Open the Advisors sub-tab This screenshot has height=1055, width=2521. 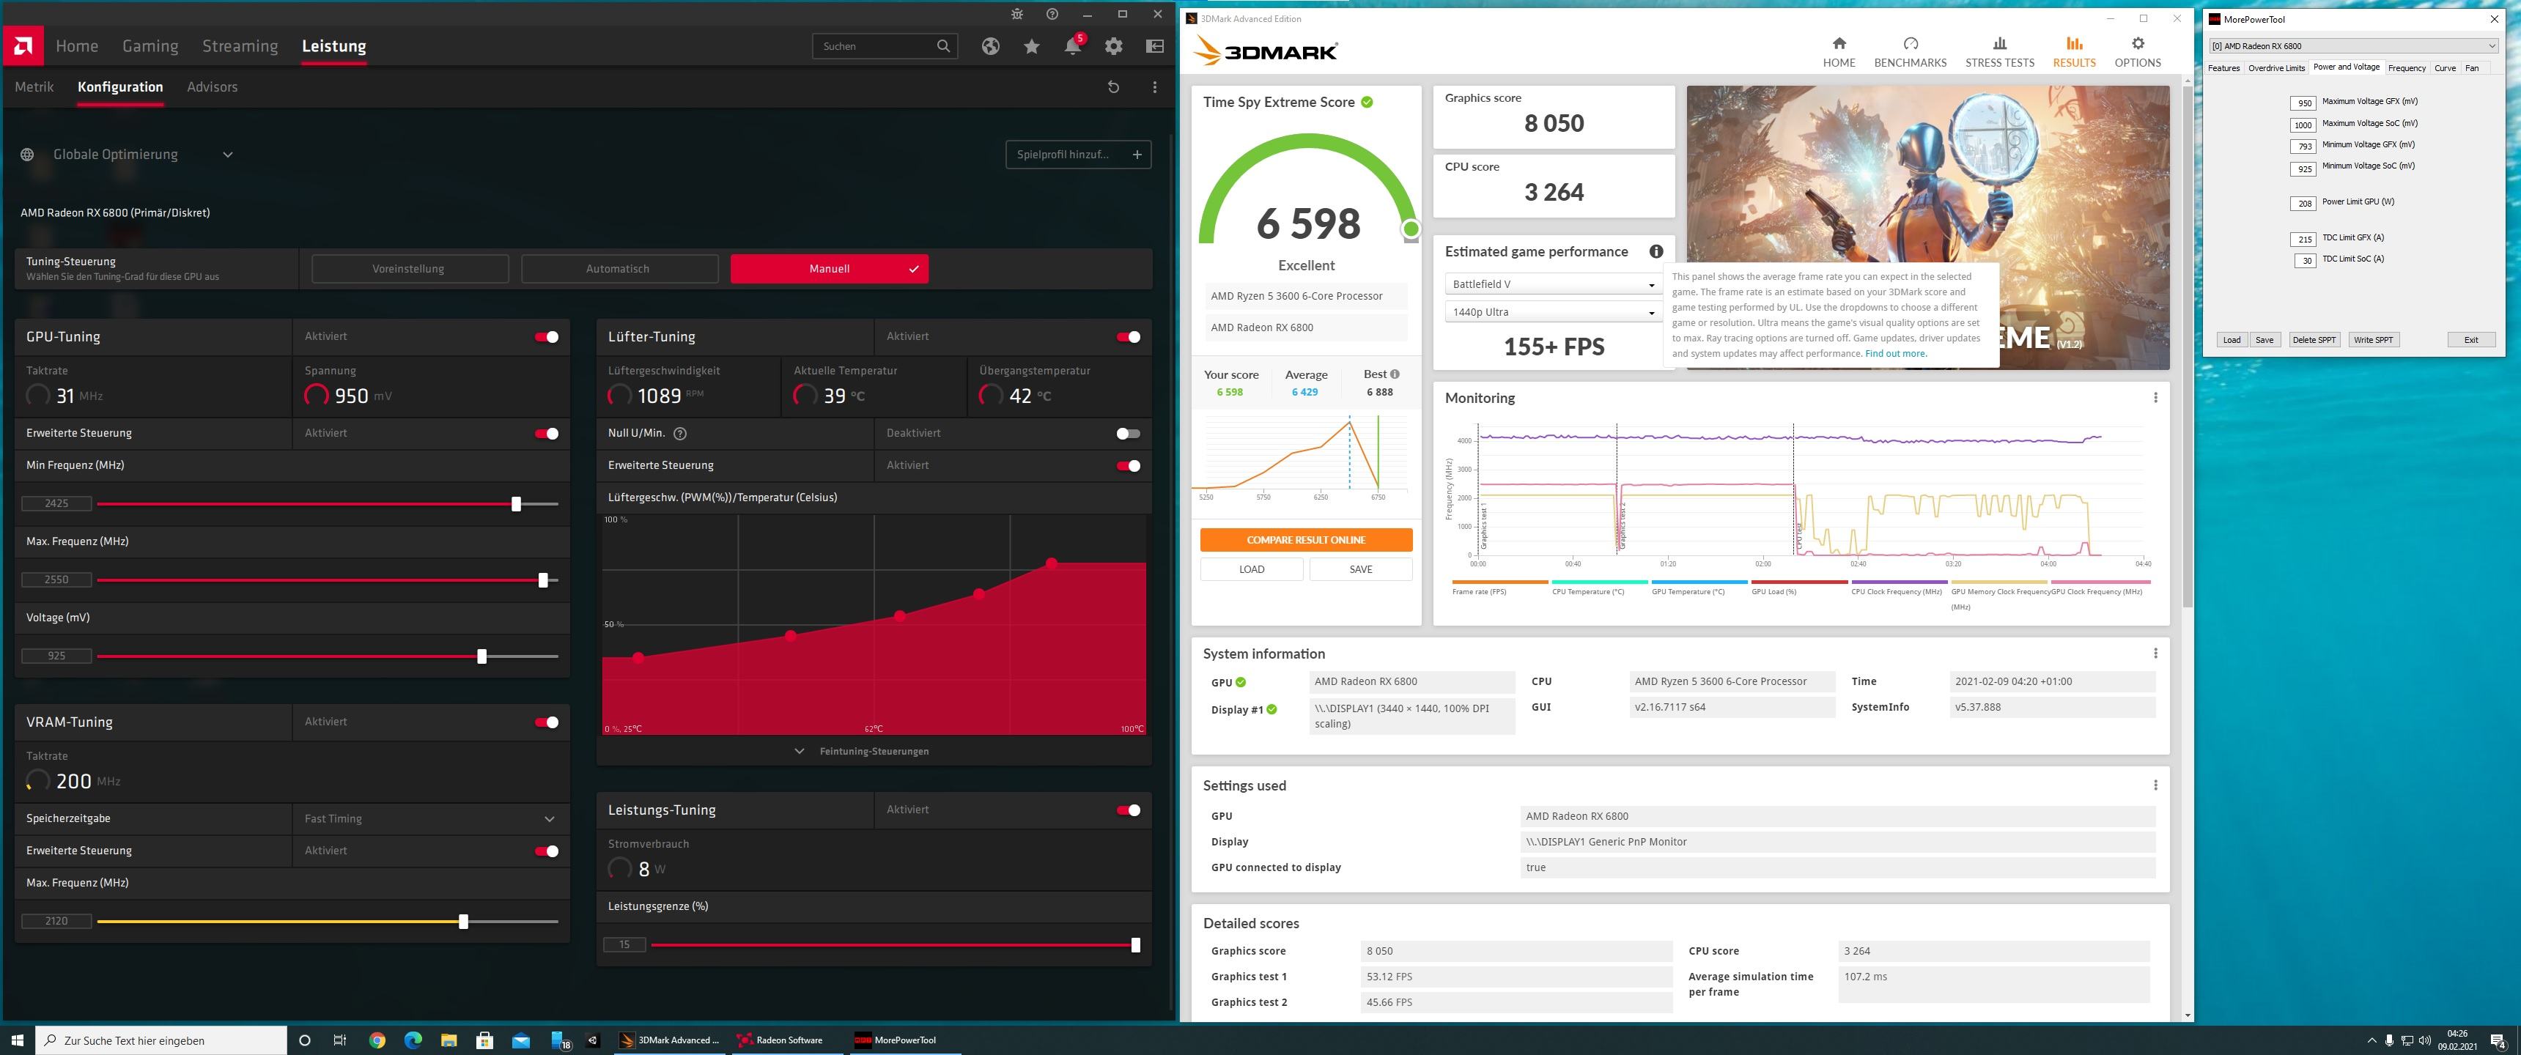click(213, 87)
